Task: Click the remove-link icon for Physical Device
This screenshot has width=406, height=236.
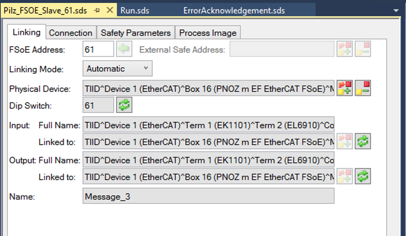Action: [363, 88]
